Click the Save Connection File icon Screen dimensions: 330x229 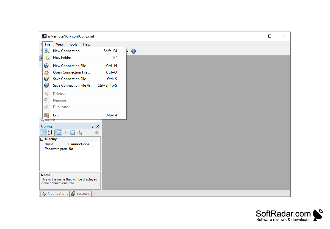click(x=46, y=79)
